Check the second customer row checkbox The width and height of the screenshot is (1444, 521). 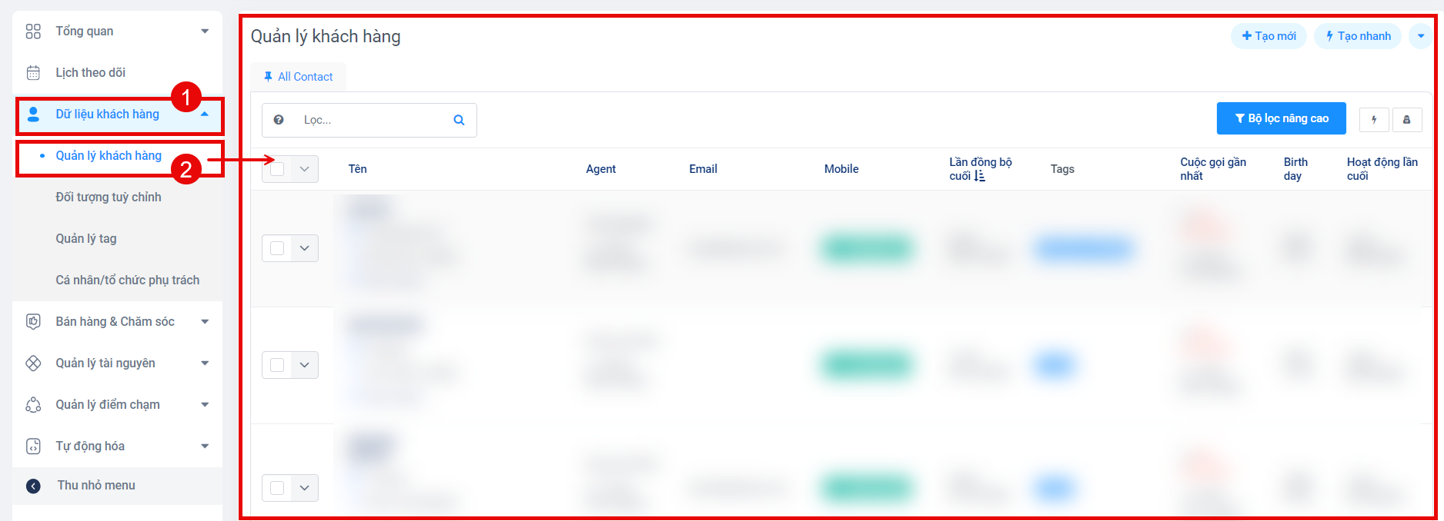(277, 365)
